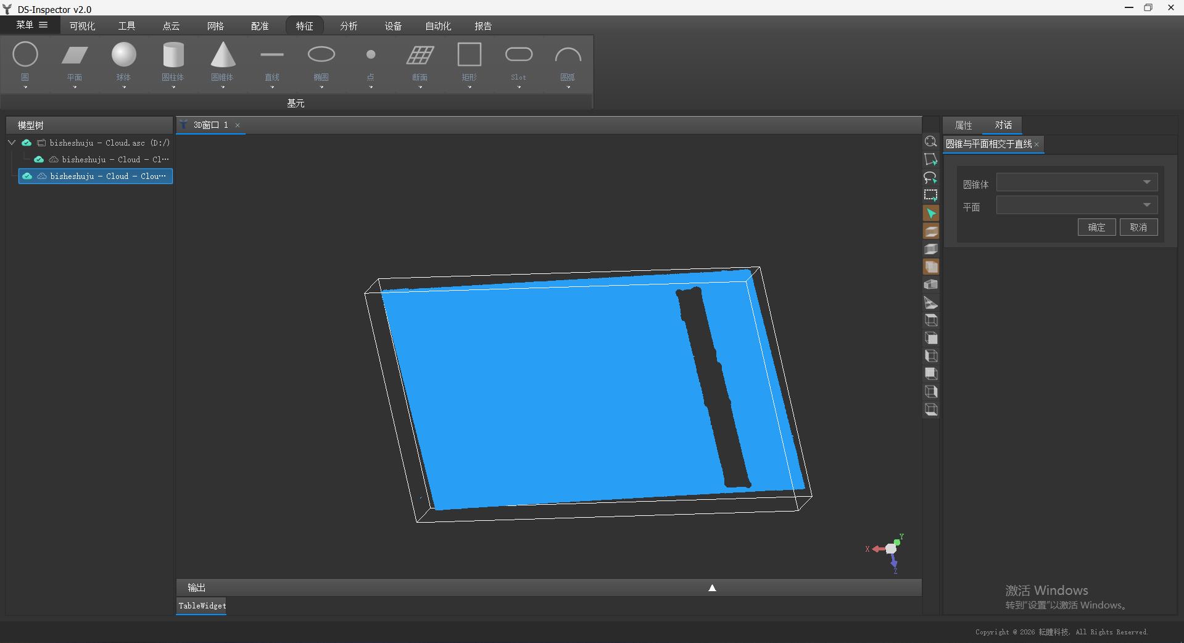Open the 工具 menu
Screen dimensions: 1184x643
[126, 26]
